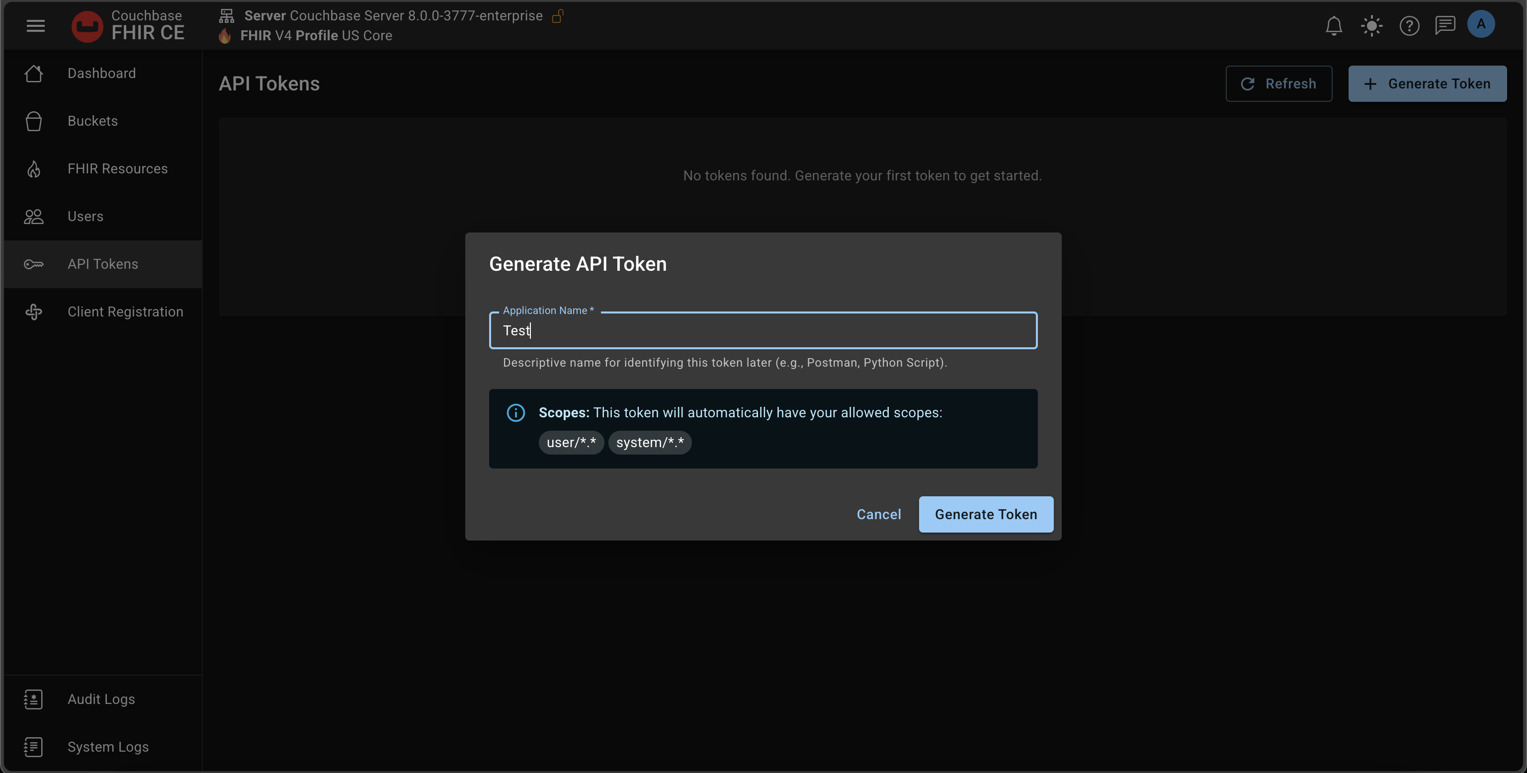Navigate to Users page
The width and height of the screenshot is (1527, 773).
click(x=85, y=216)
